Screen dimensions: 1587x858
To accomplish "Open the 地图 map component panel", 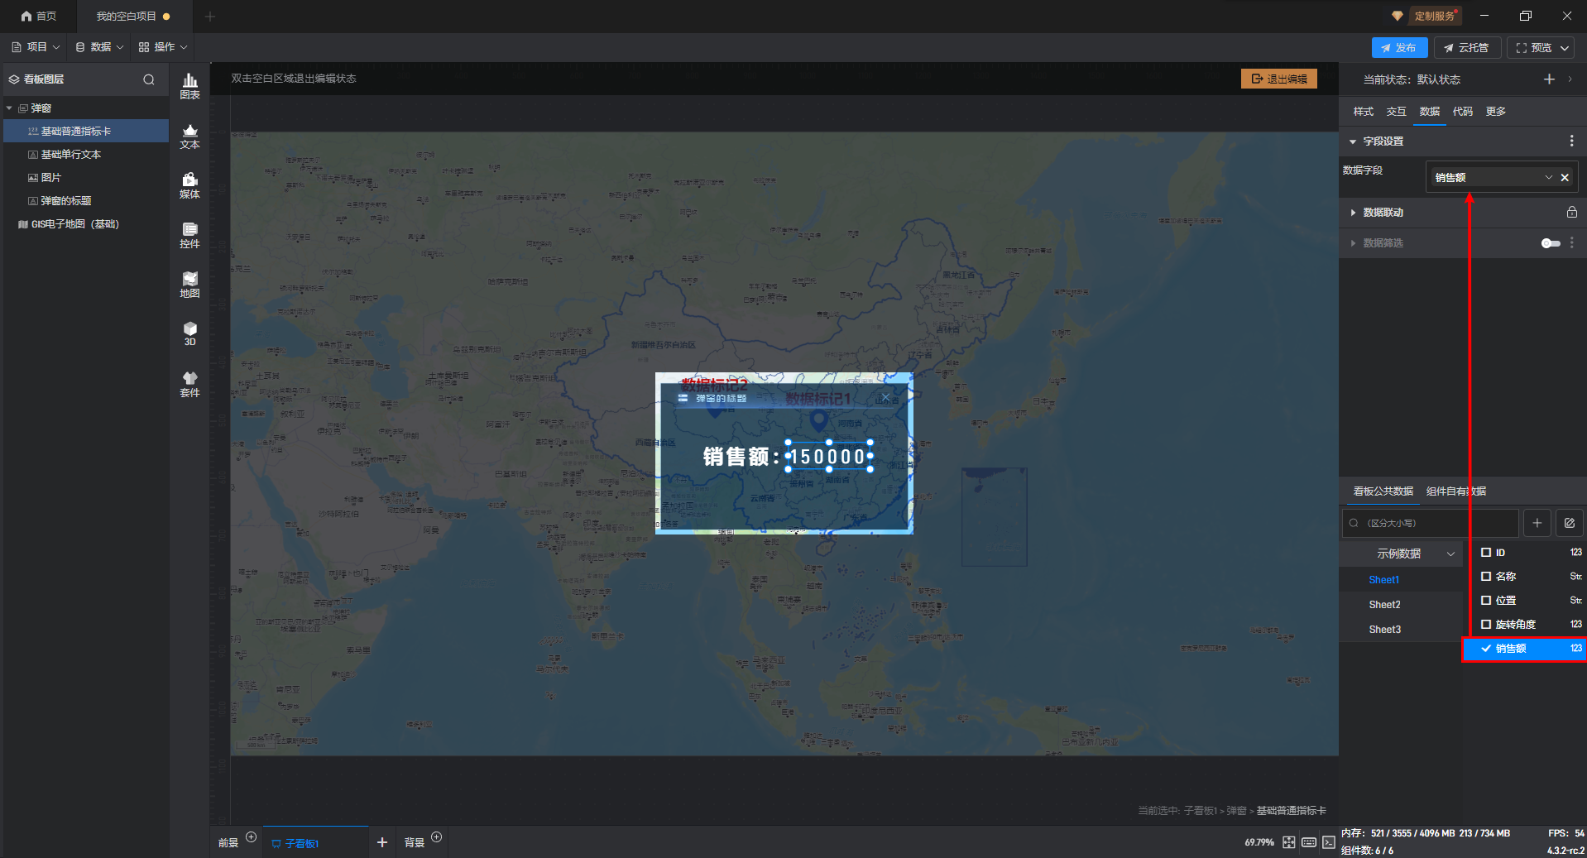I will pyautogui.click(x=189, y=285).
